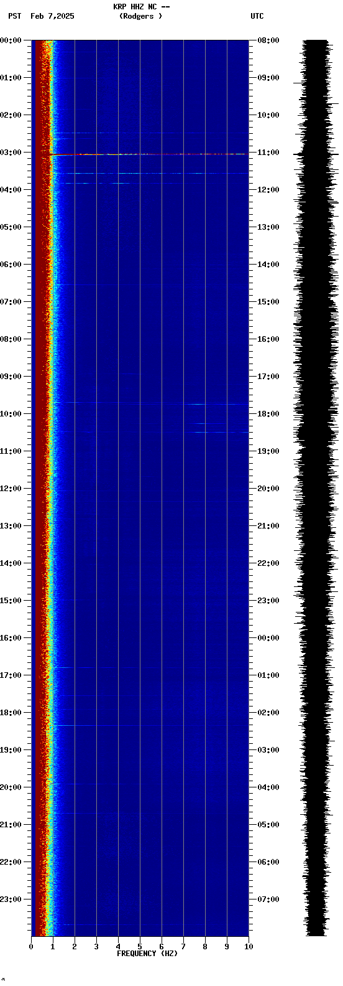
Task: Click the '18:00' UTC time label
Action: 268,414
